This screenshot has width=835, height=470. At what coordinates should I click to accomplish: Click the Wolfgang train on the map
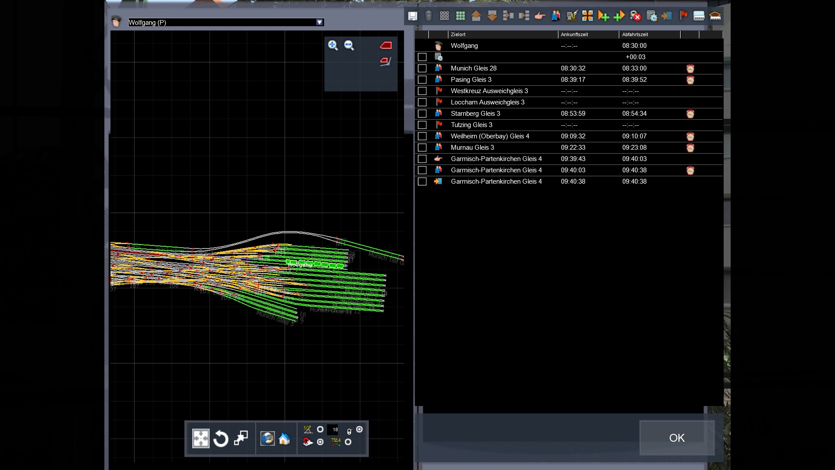[x=314, y=264]
